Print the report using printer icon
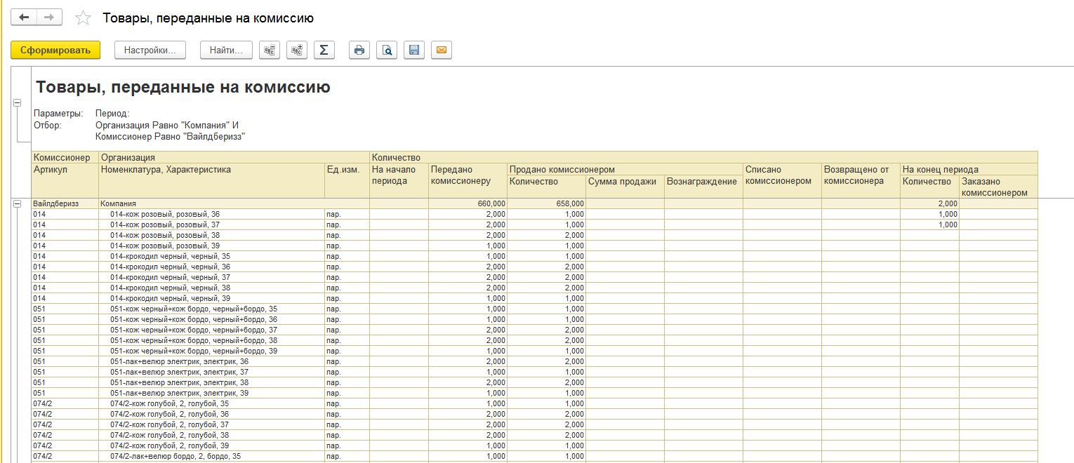This screenshot has height=463, width=1074. point(359,50)
